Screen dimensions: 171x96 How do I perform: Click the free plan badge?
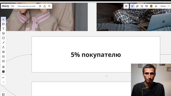(13, 6)
